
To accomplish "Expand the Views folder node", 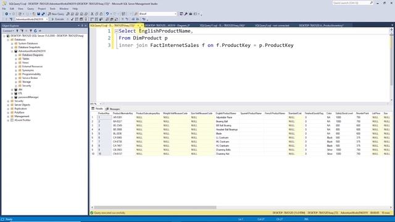I will coord(16,63).
